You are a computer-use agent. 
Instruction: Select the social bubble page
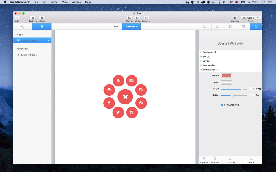(x=32, y=40)
